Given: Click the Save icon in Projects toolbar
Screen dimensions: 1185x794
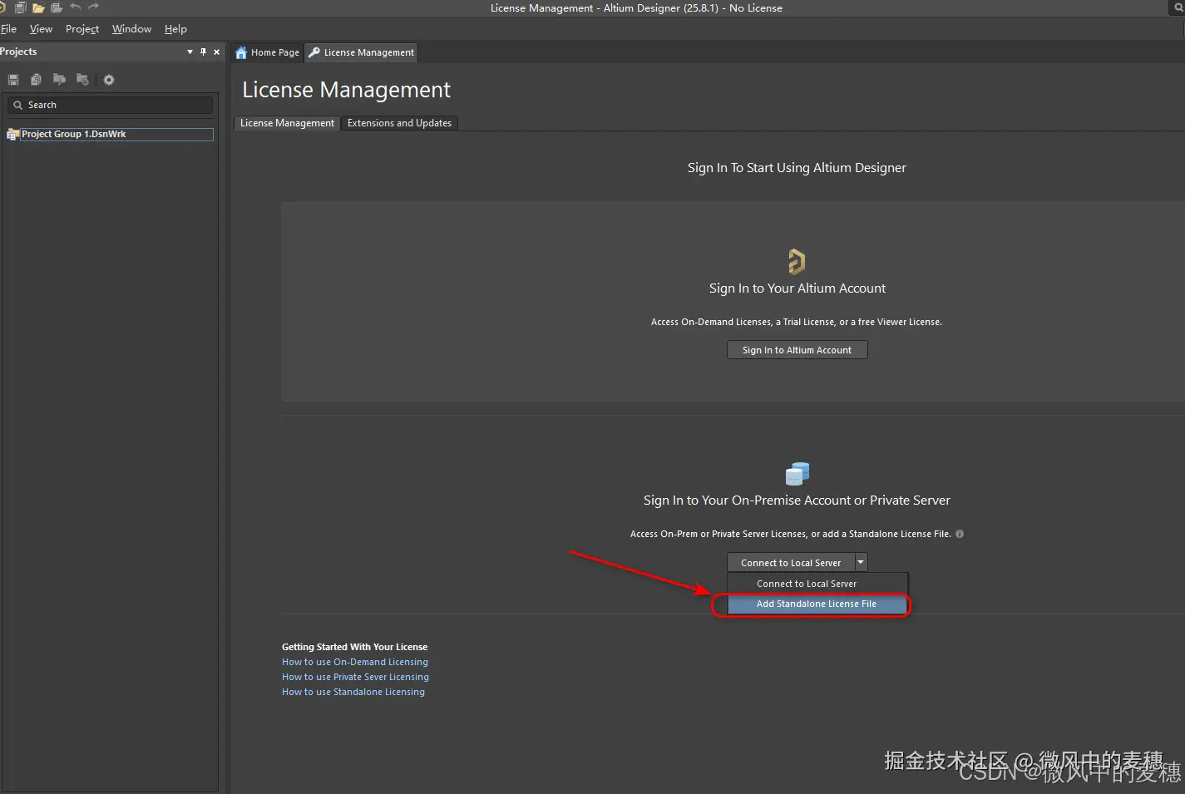Looking at the screenshot, I should 13,80.
